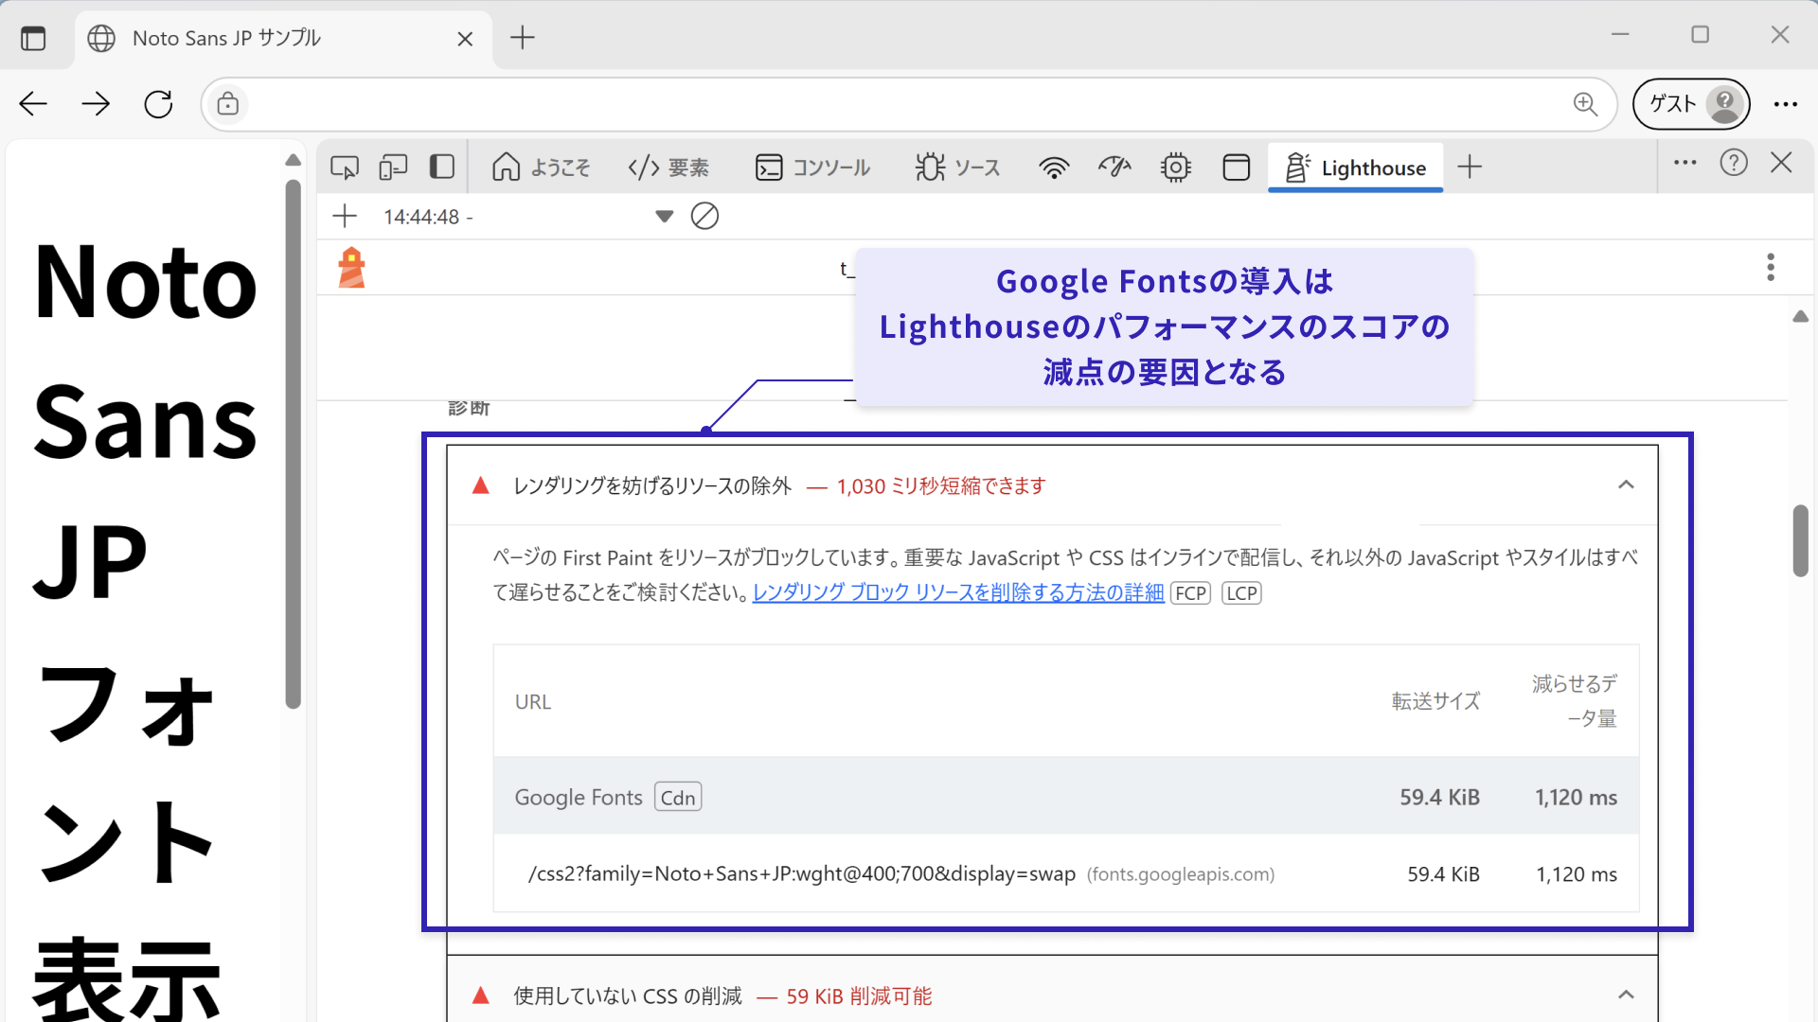Click the 59 KiB 削減可能 text

(x=859, y=996)
